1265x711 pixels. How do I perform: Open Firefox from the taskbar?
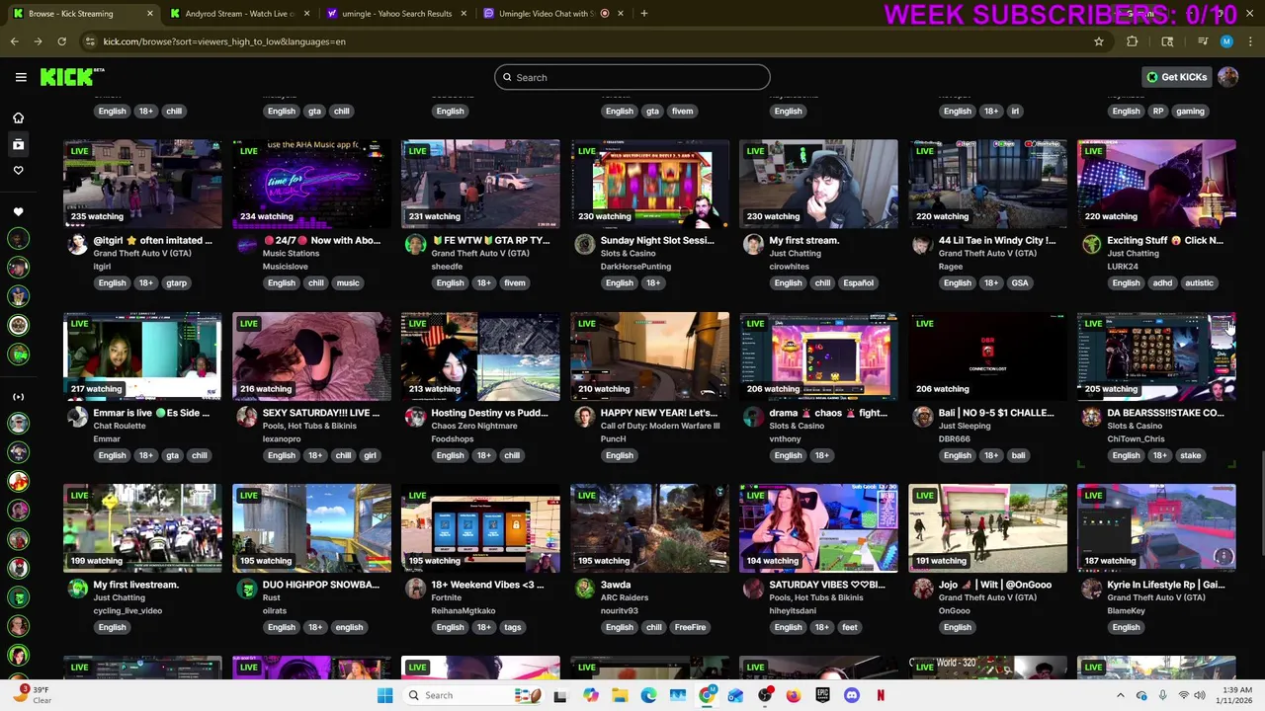tap(794, 695)
